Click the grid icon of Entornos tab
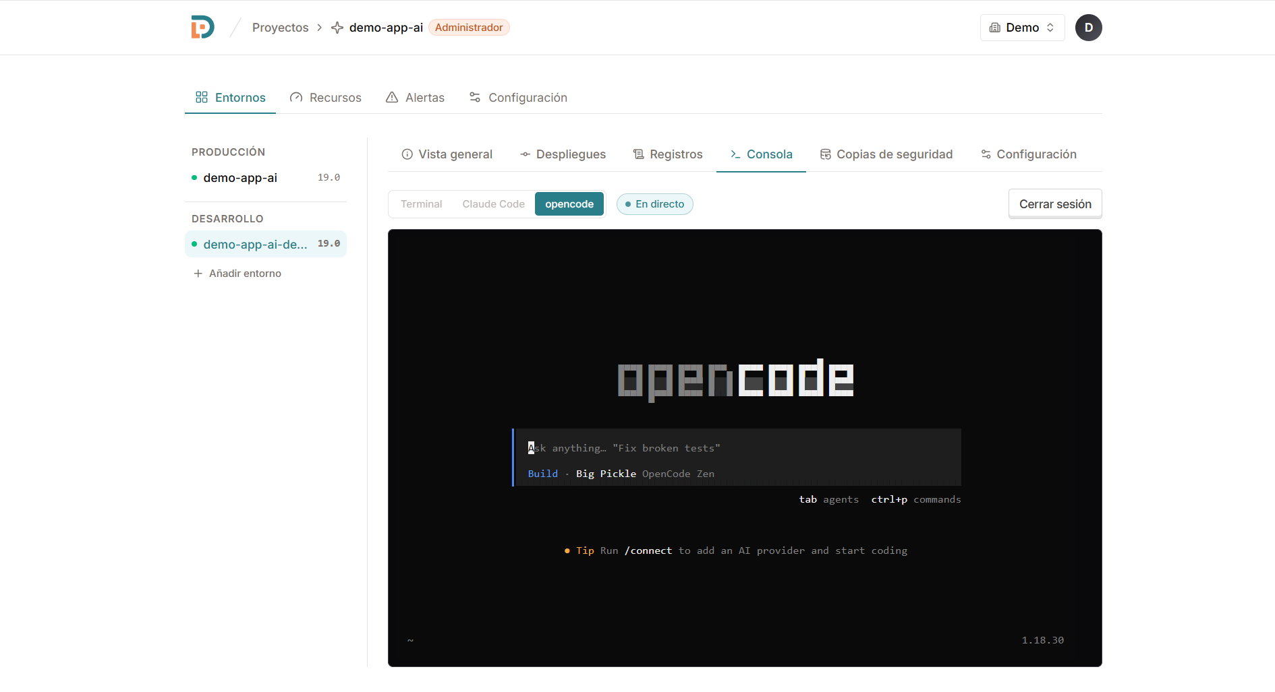1275x692 pixels. tap(202, 97)
